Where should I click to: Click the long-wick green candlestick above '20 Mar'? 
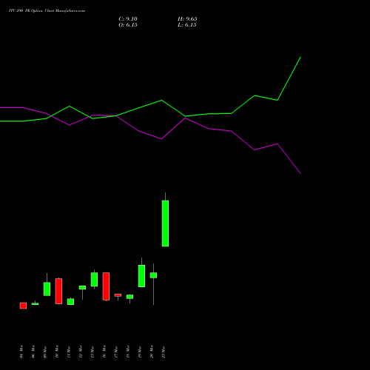pos(153,275)
